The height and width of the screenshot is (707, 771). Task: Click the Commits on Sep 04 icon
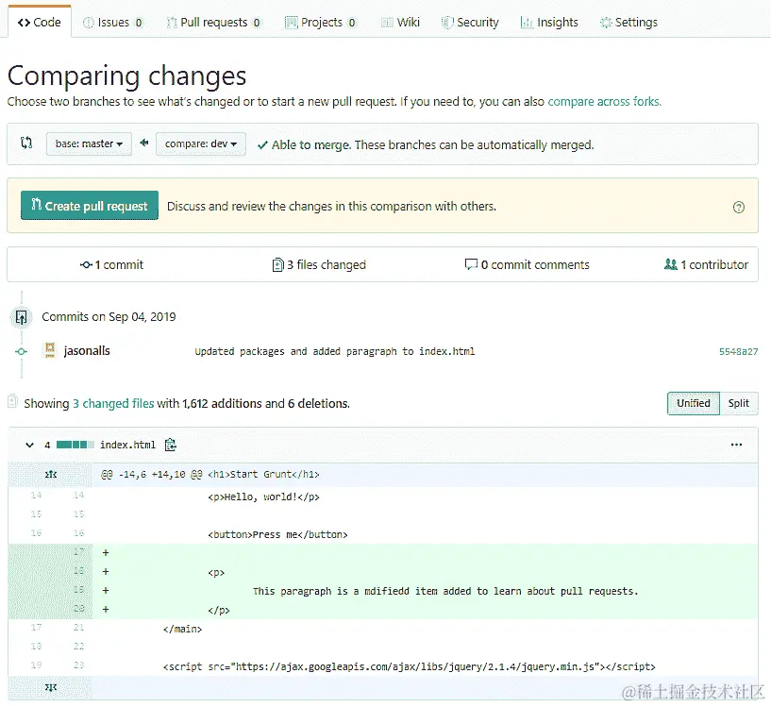click(x=21, y=317)
